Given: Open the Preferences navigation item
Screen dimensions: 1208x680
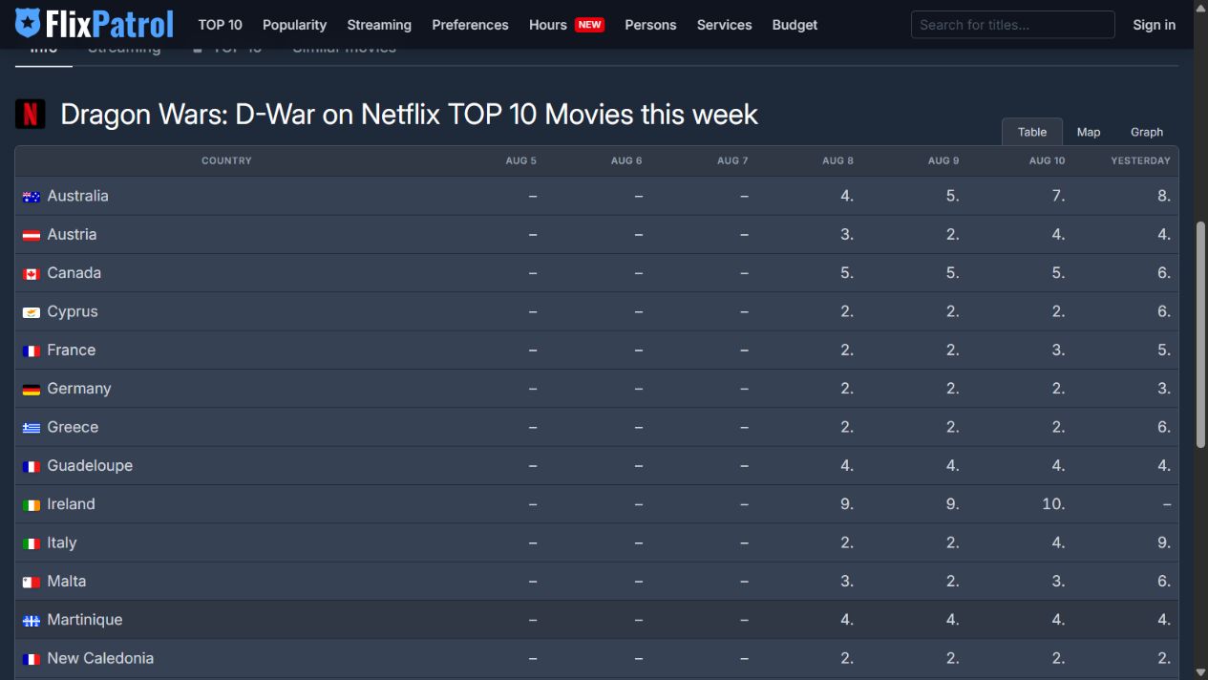Looking at the screenshot, I should click(470, 25).
